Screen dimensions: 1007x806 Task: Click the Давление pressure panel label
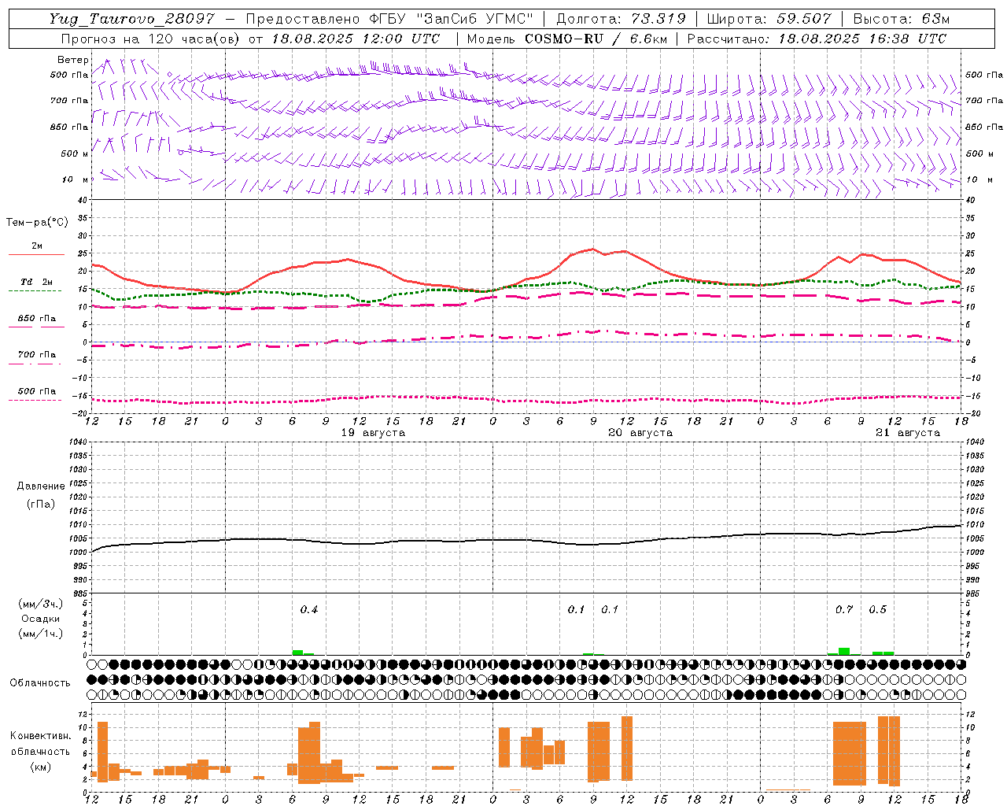click(x=41, y=486)
